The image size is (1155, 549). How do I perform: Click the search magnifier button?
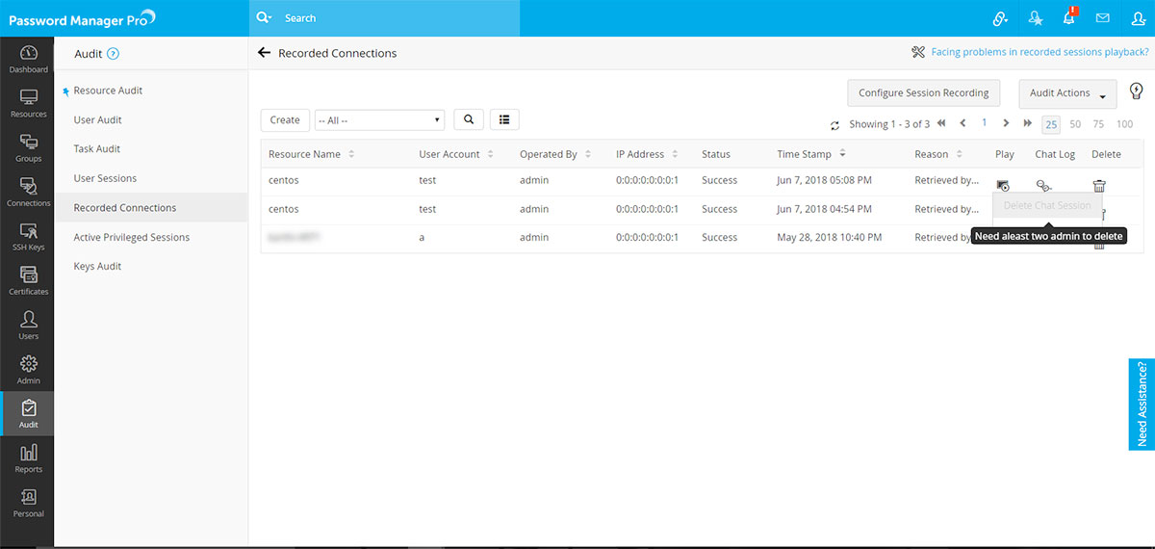pyautogui.click(x=468, y=119)
